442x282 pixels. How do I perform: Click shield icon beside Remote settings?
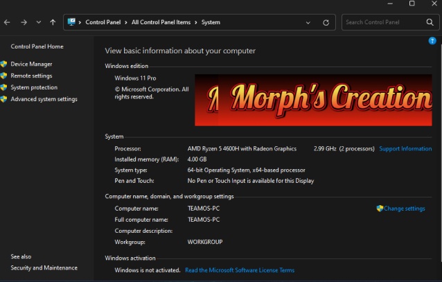[x=3, y=76]
